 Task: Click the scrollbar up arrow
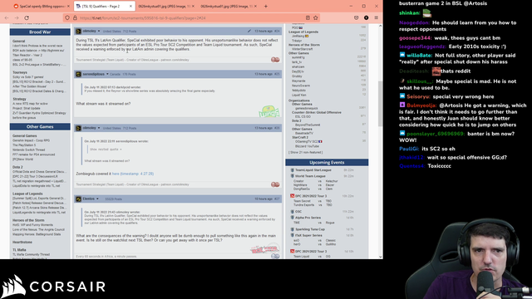381,26
